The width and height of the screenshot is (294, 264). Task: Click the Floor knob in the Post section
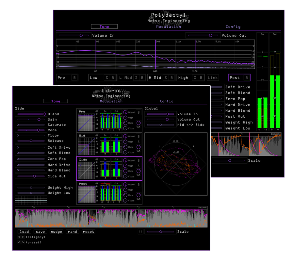[x=125, y=201]
